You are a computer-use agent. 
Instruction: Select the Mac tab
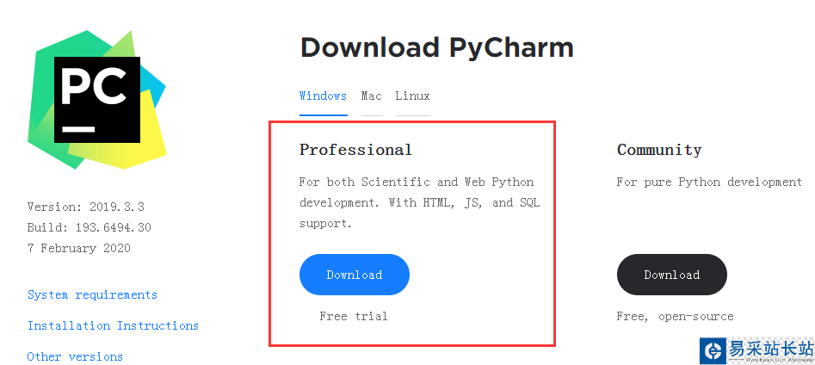pyautogui.click(x=372, y=96)
